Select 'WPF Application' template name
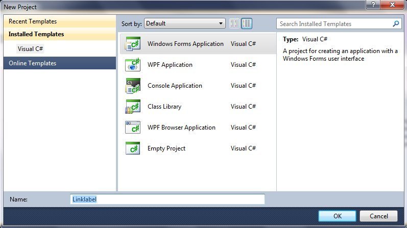 [170, 65]
